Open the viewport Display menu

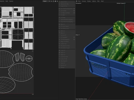tap(89, 1)
